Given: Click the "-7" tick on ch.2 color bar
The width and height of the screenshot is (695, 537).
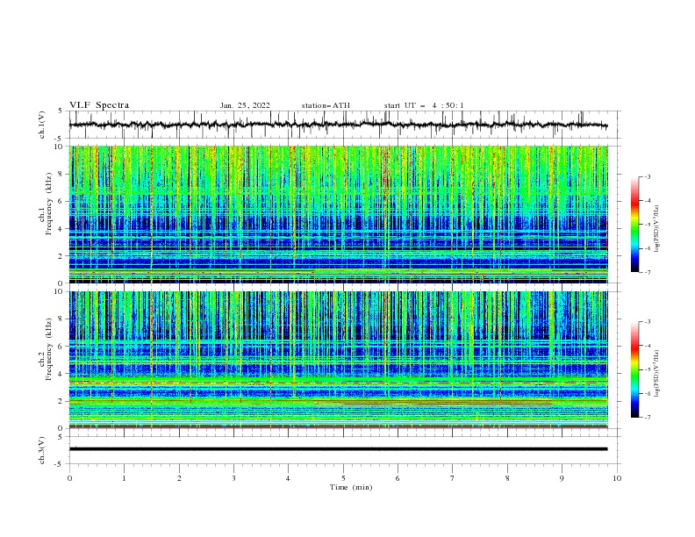Looking at the screenshot, I should click(648, 418).
